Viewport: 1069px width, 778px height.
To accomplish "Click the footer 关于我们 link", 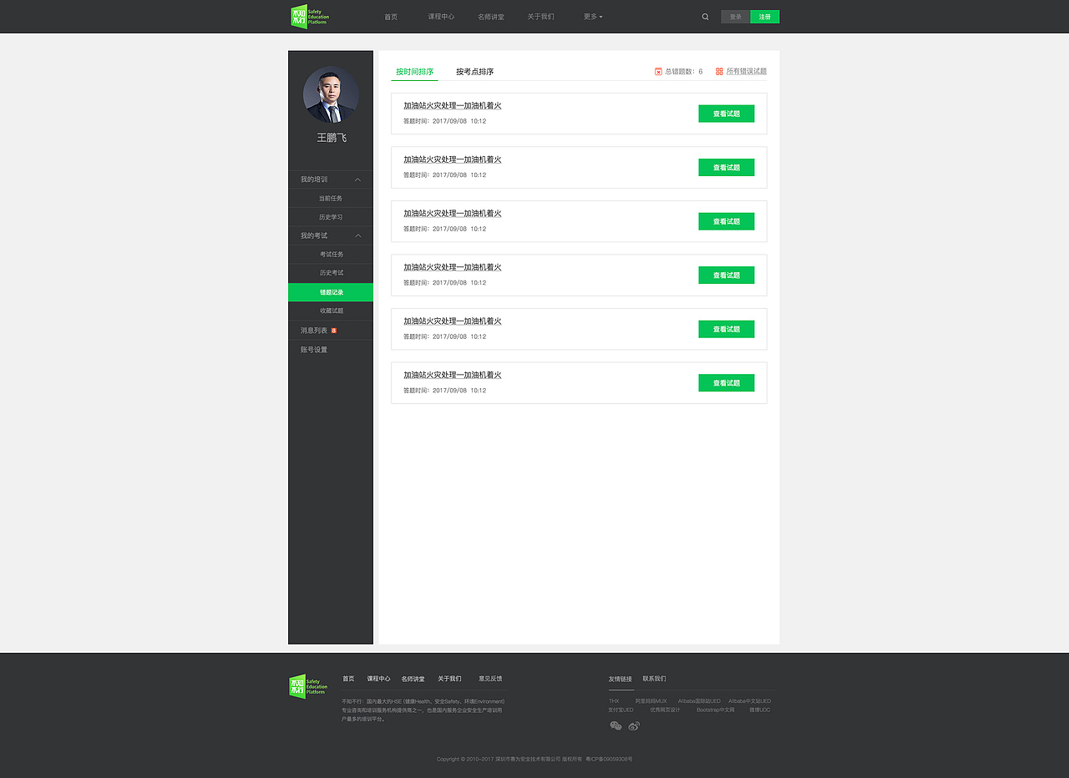I will (449, 679).
